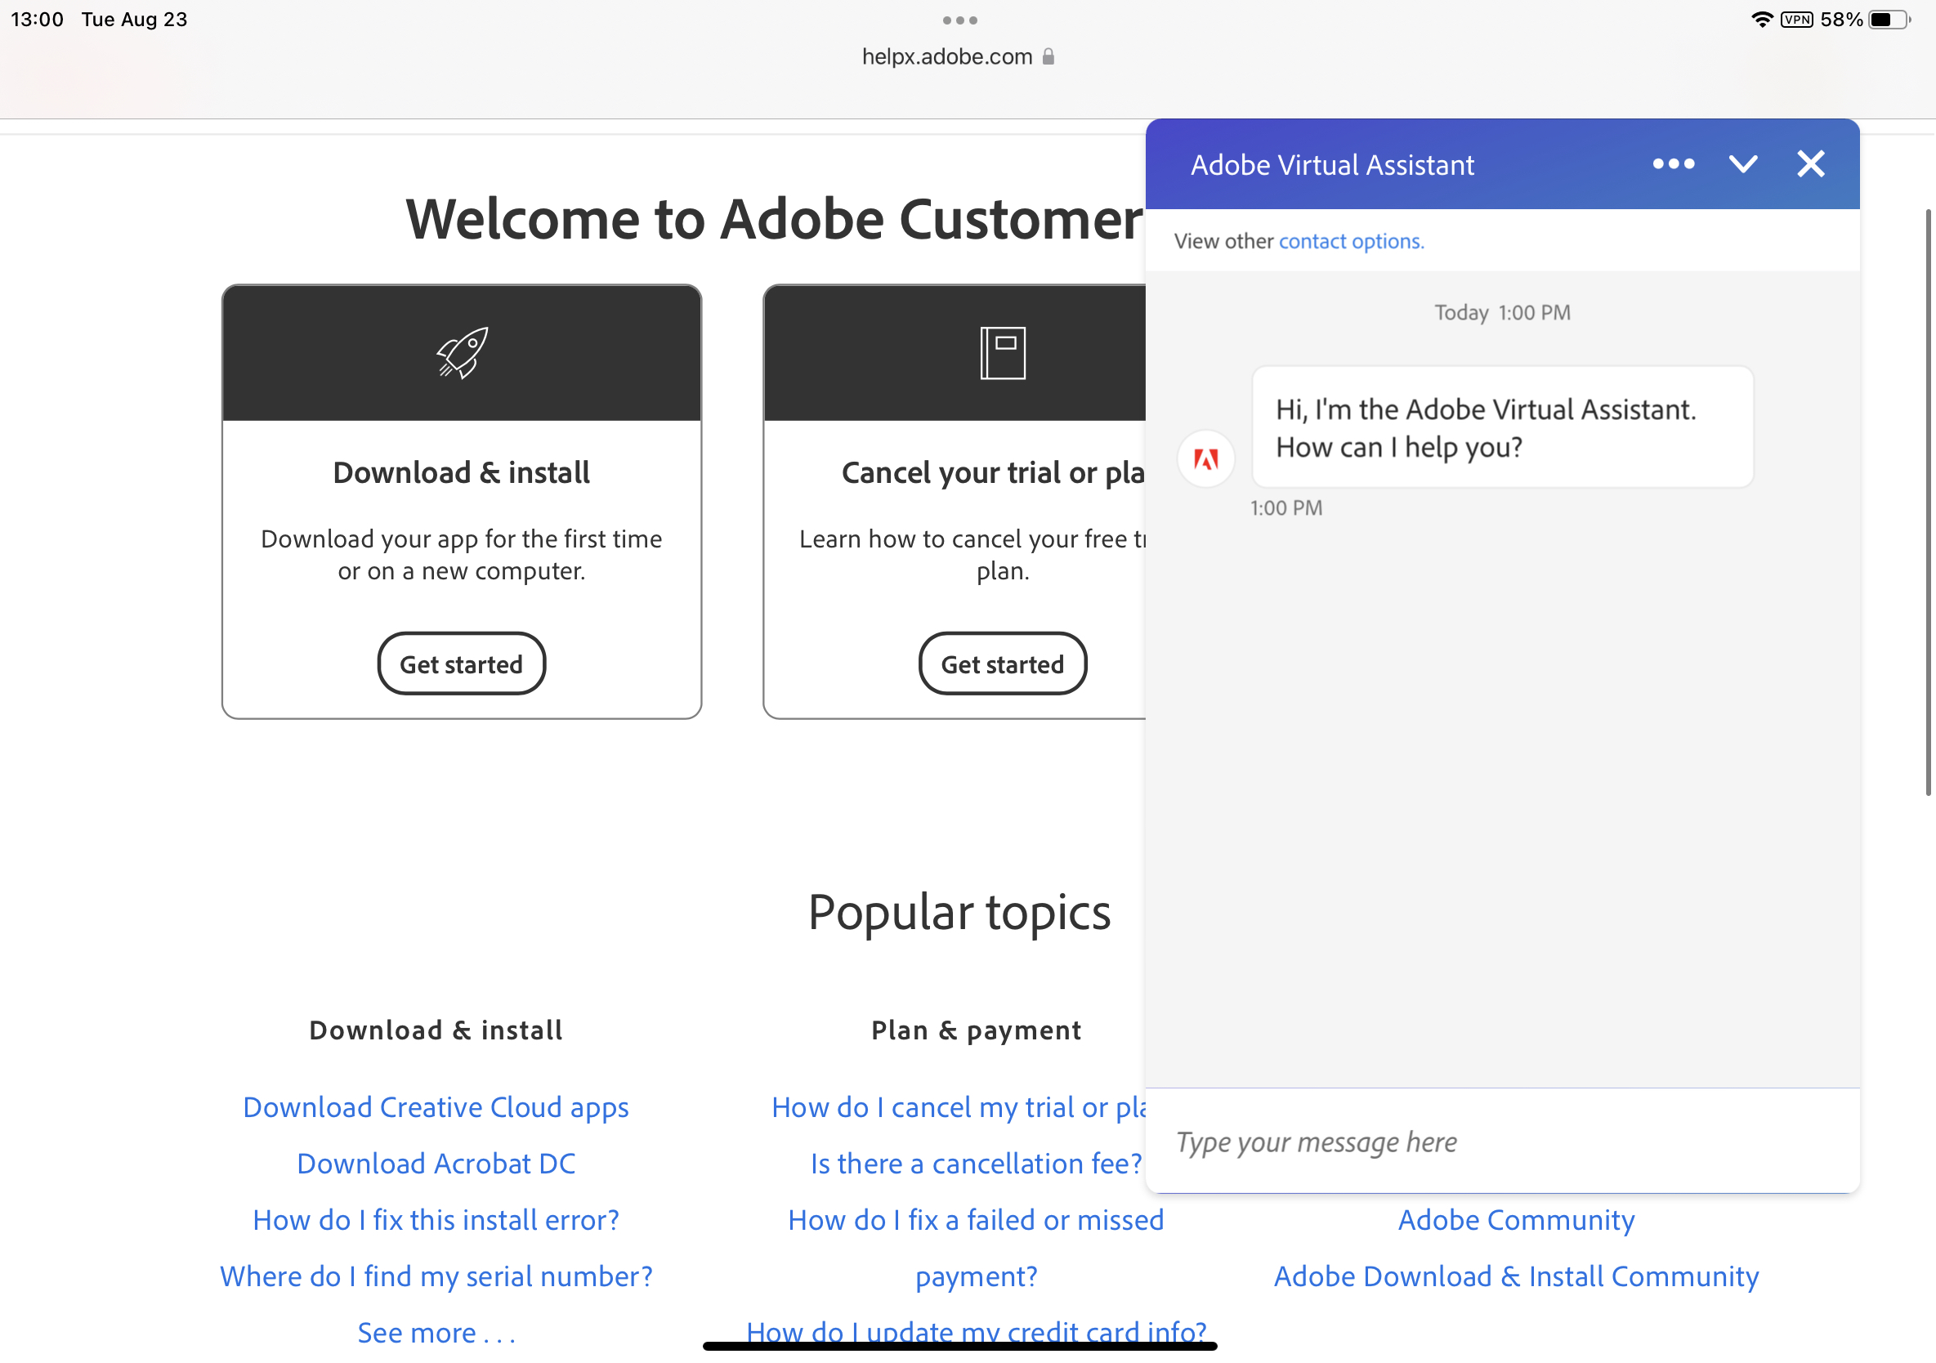Click the Adobe logo avatar in the chat
Screen dimensions: 1936x1363
(x=1205, y=459)
